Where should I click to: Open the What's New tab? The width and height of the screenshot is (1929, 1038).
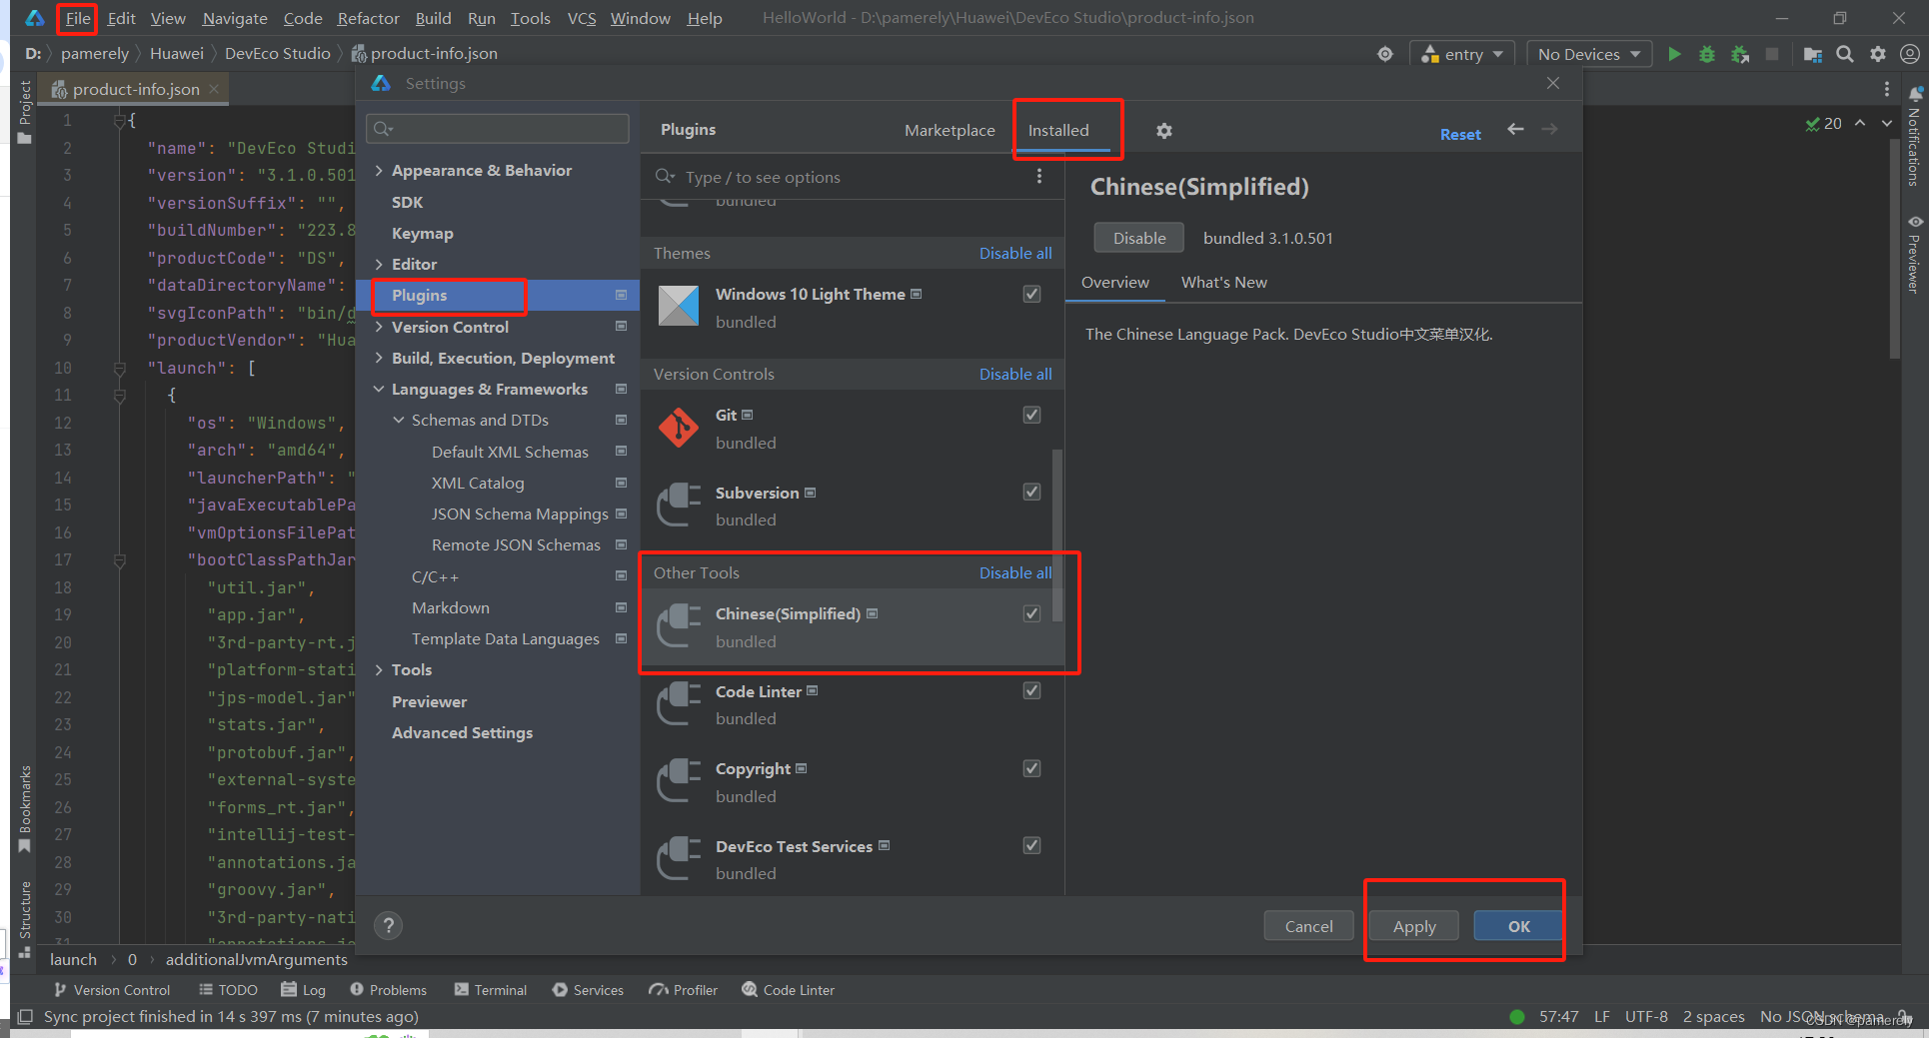1223,283
